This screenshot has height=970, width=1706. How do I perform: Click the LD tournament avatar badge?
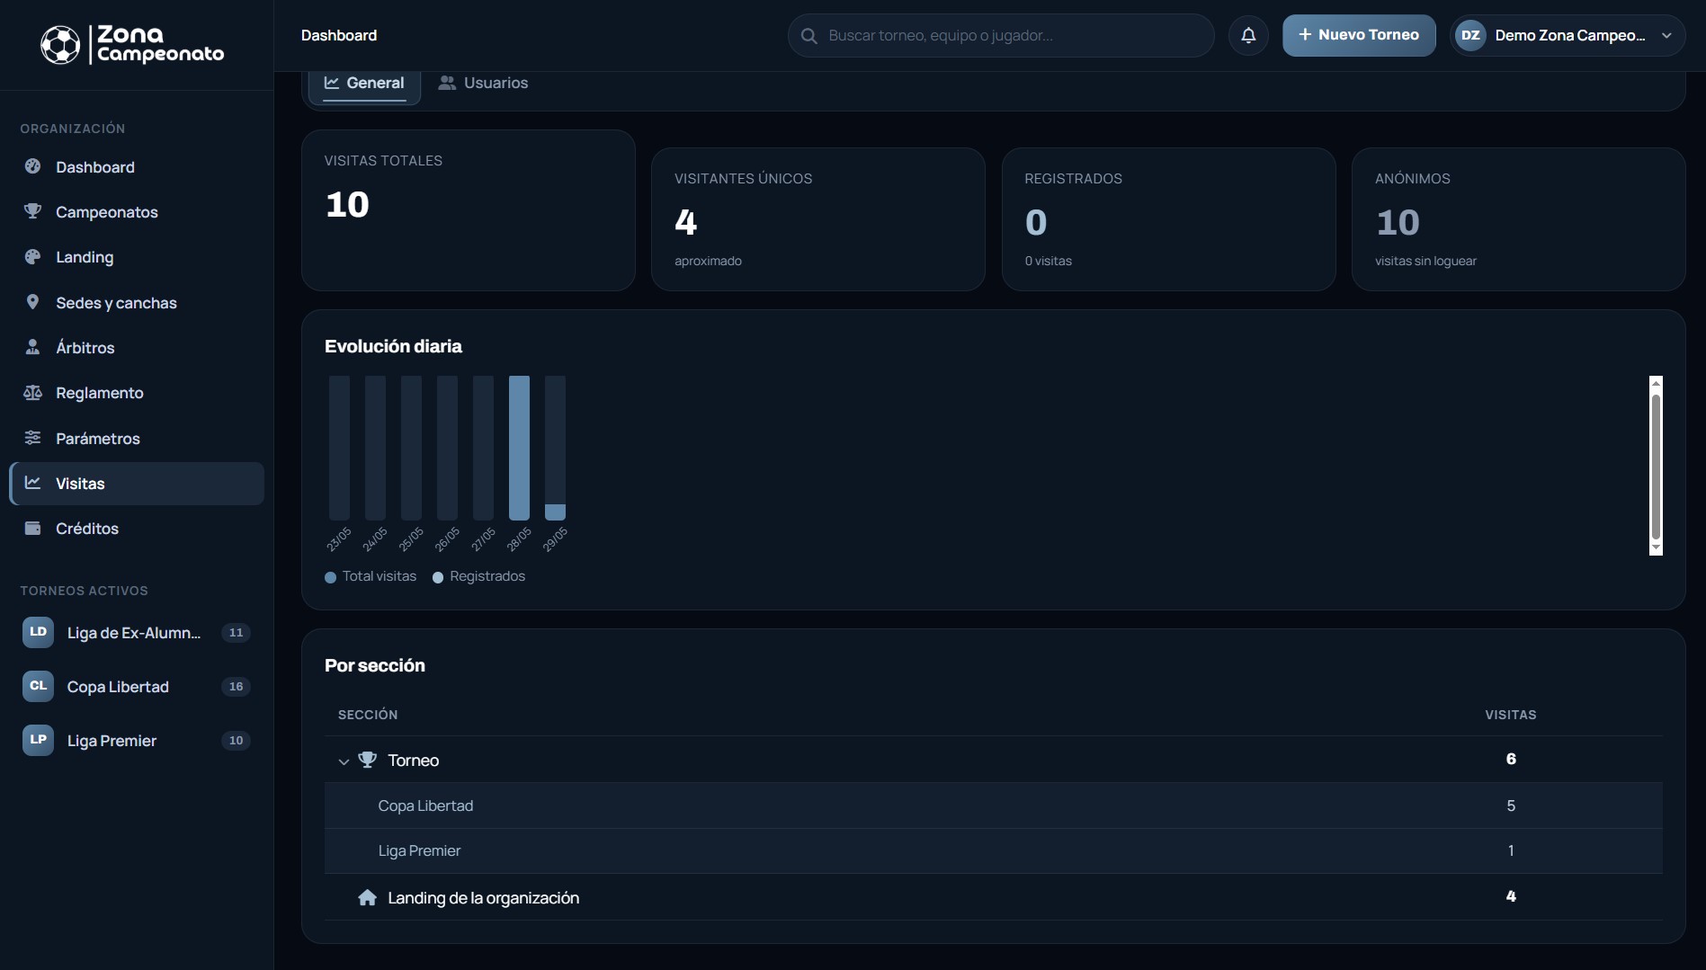click(x=38, y=632)
